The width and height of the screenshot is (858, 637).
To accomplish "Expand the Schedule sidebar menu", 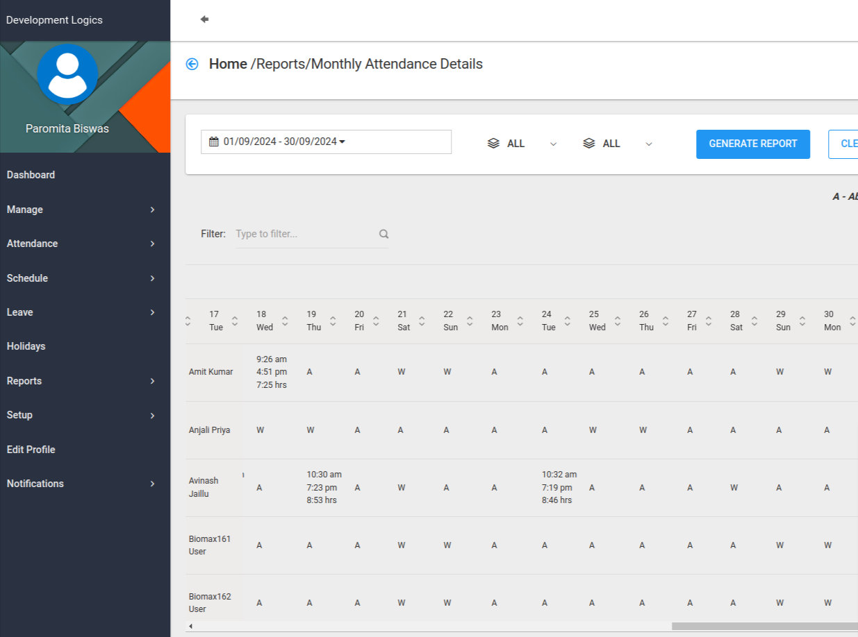I will (x=85, y=278).
